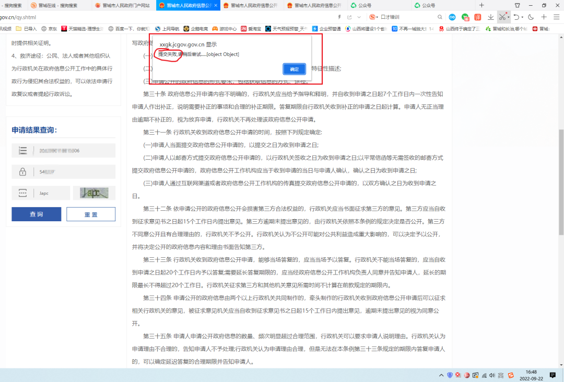Open the 爱淘宝 bookmark

pyautogui.click(x=251, y=29)
